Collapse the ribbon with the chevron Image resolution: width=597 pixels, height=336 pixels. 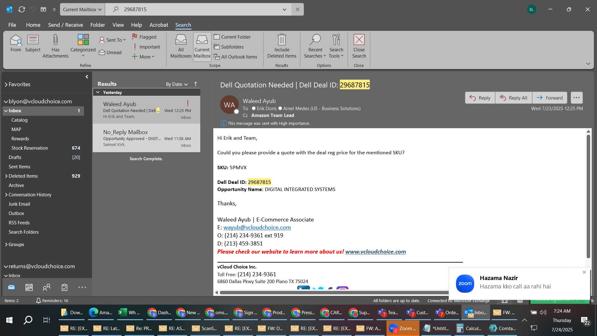coord(588,64)
